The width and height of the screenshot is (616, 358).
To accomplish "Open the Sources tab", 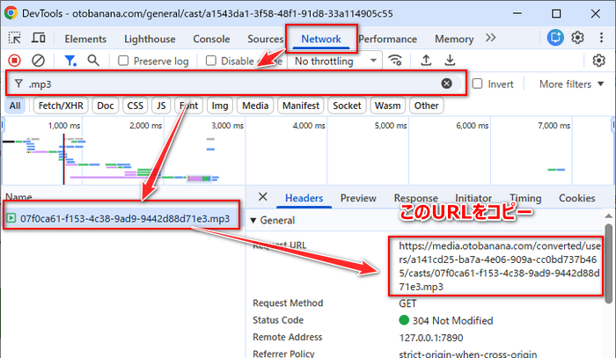I will [x=265, y=39].
